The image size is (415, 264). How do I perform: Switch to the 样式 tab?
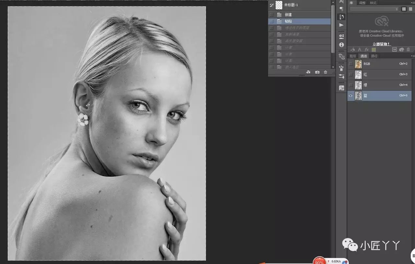click(x=373, y=3)
